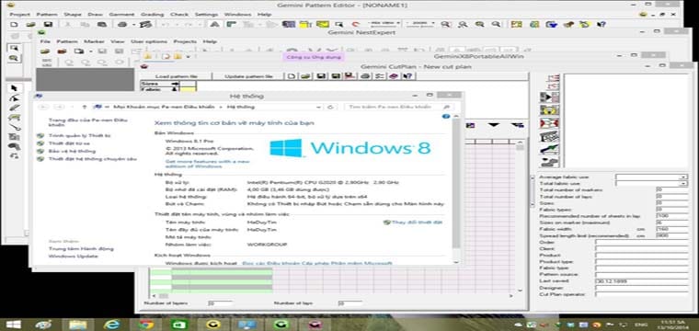Click the green fabric icon in CutPlan side panel

[549, 149]
